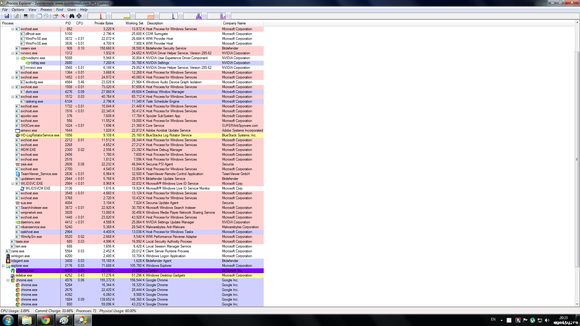Open the Options menu
Viewport: 580px width, 326px height.
pos(18,10)
